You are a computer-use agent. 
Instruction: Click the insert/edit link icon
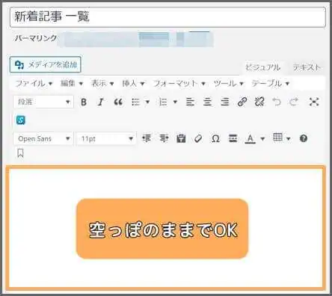(x=242, y=102)
